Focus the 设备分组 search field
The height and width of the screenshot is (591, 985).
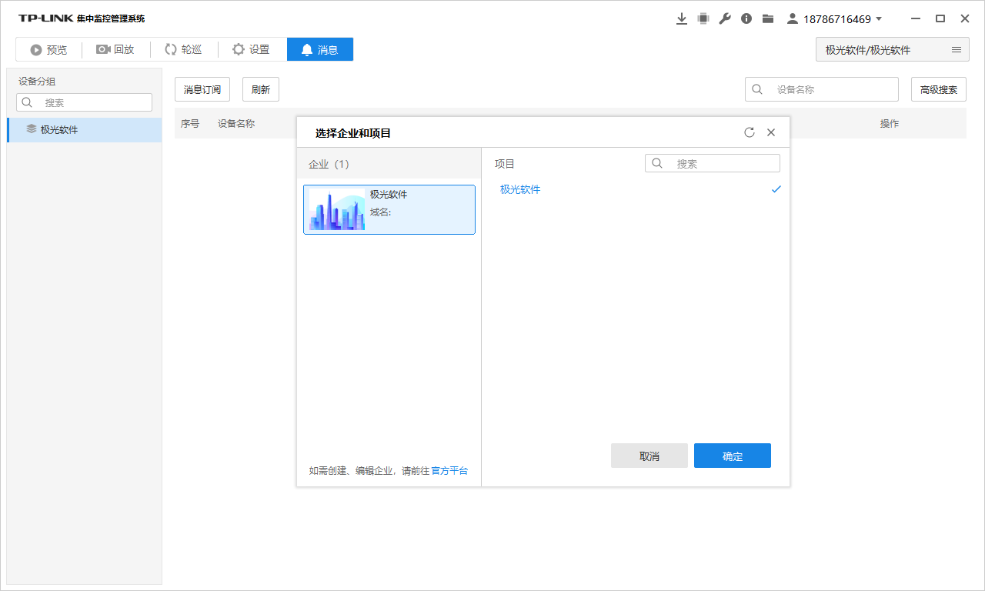tap(85, 102)
